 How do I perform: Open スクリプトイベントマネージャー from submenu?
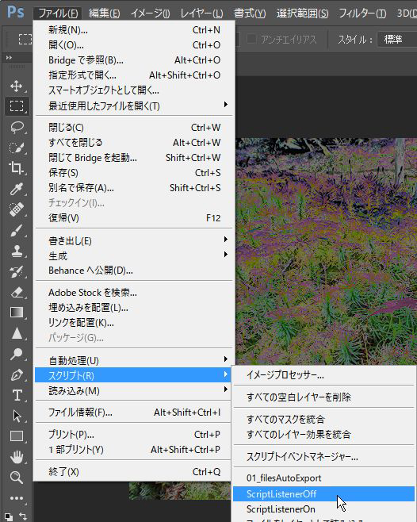pyautogui.click(x=323, y=456)
